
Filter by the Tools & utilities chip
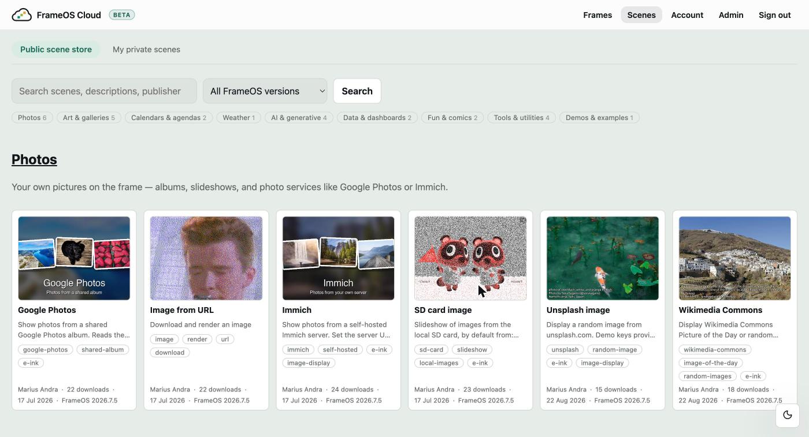tap(522, 118)
